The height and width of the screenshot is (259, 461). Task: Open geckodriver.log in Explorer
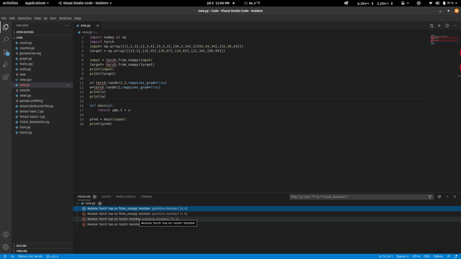tap(30, 53)
